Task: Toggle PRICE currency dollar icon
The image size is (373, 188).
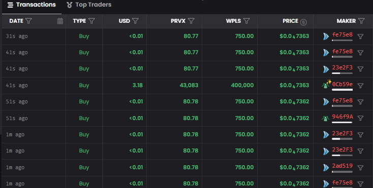Action: pyautogui.click(x=303, y=22)
